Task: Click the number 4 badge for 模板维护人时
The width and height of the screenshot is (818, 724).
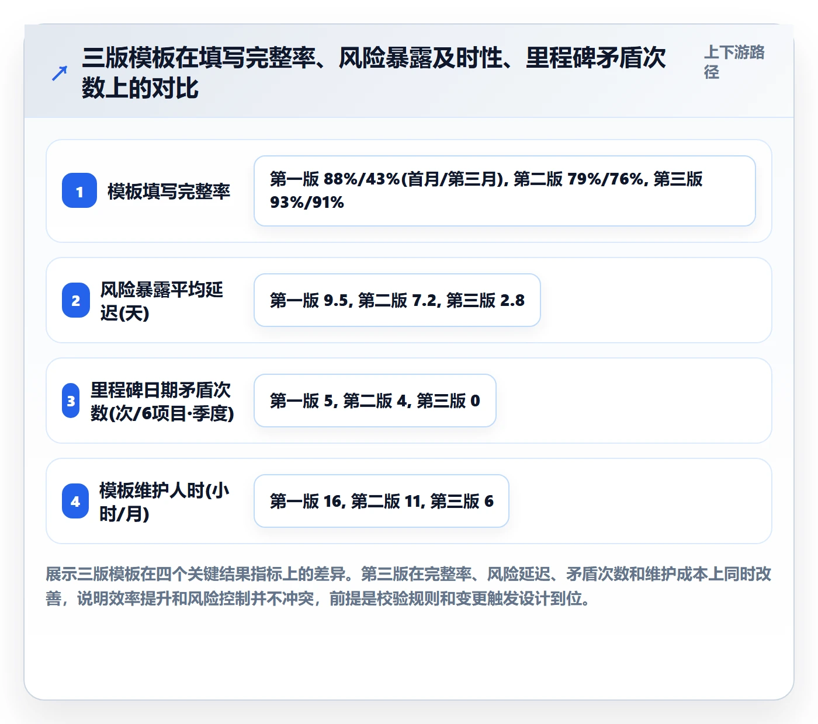Action: click(75, 502)
